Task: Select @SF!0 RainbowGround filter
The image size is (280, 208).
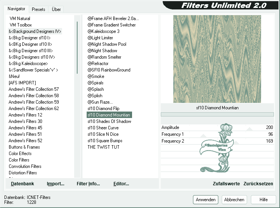Action: coord(109,70)
